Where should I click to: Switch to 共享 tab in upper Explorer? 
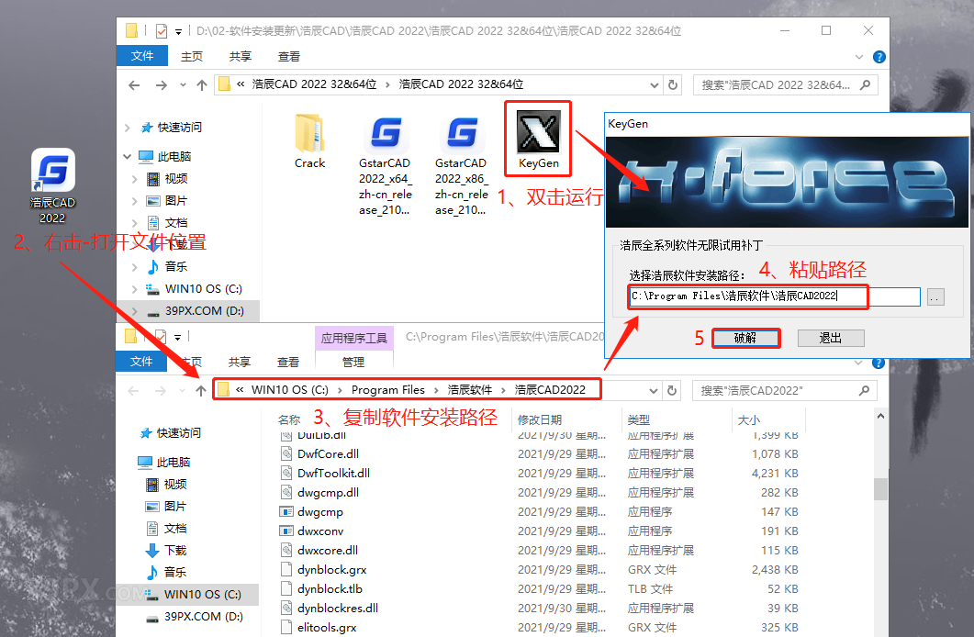pyautogui.click(x=240, y=57)
